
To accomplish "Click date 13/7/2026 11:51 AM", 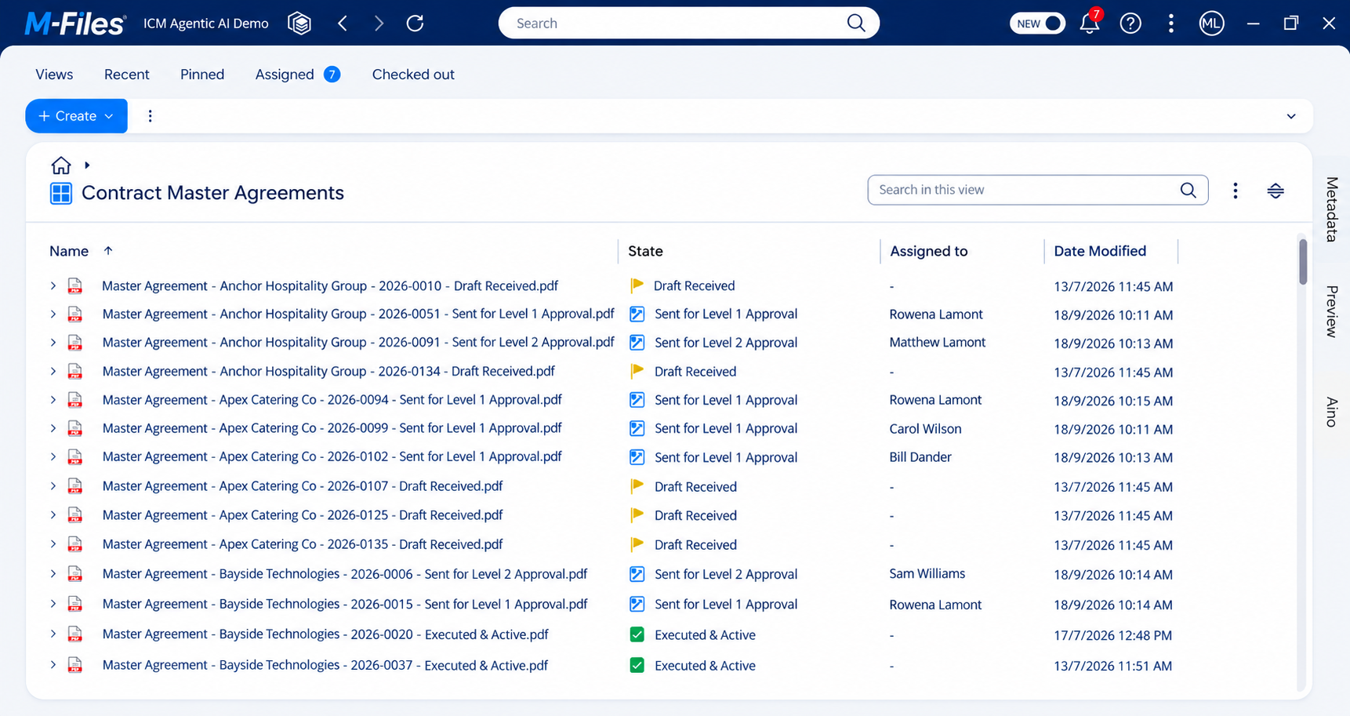I will pyautogui.click(x=1113, y=666).
